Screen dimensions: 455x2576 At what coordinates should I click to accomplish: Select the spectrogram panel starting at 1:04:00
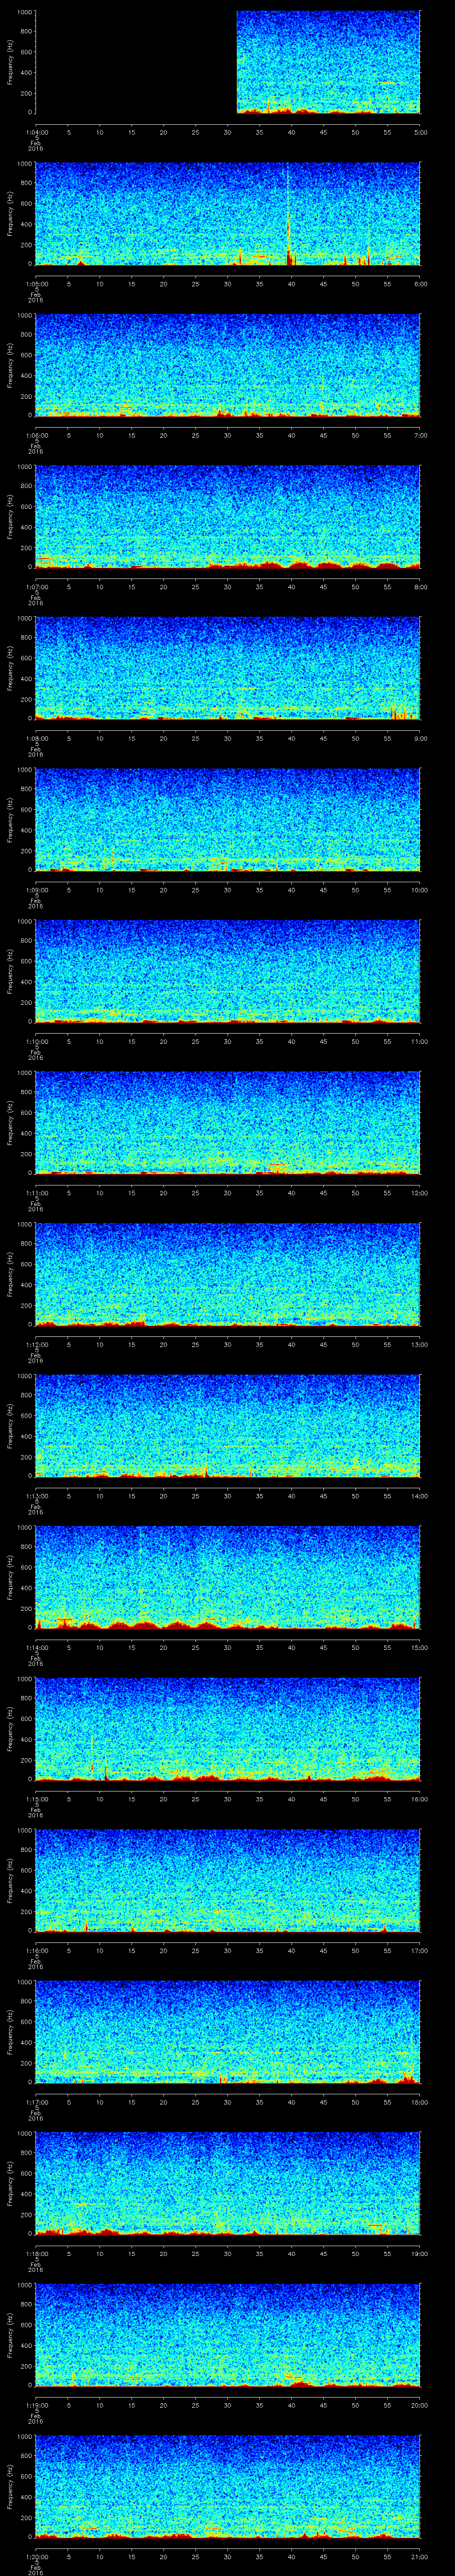[228, 62]
